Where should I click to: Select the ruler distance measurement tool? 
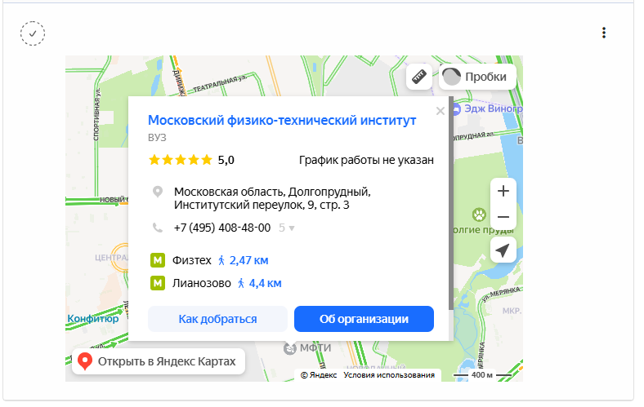tap(419, 77)
